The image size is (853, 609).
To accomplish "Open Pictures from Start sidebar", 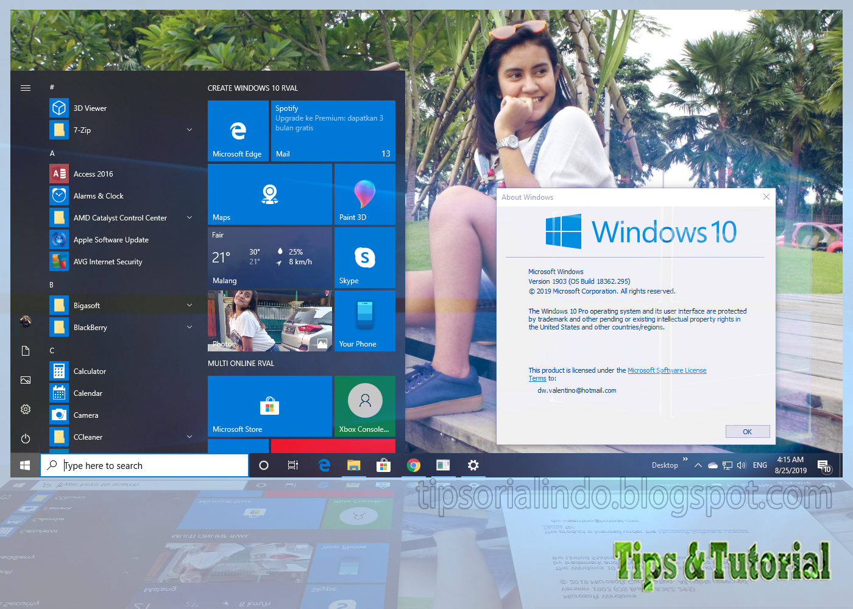I will [26, 380].
